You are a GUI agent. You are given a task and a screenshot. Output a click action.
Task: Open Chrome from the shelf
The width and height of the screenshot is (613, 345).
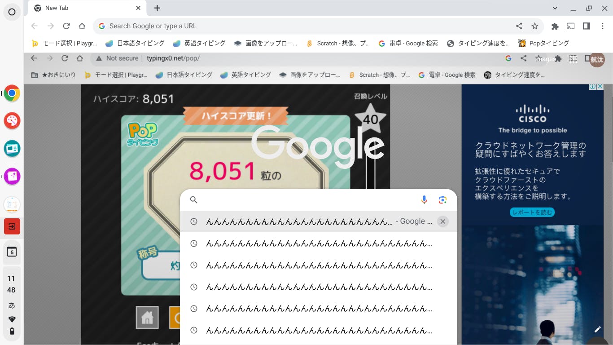pyautogui.click(x=12, y=93)
